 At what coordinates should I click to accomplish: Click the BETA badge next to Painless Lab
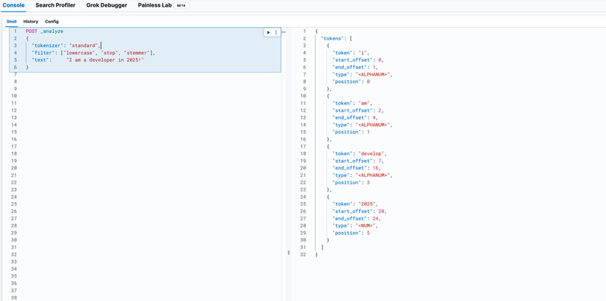click(181, 6)
